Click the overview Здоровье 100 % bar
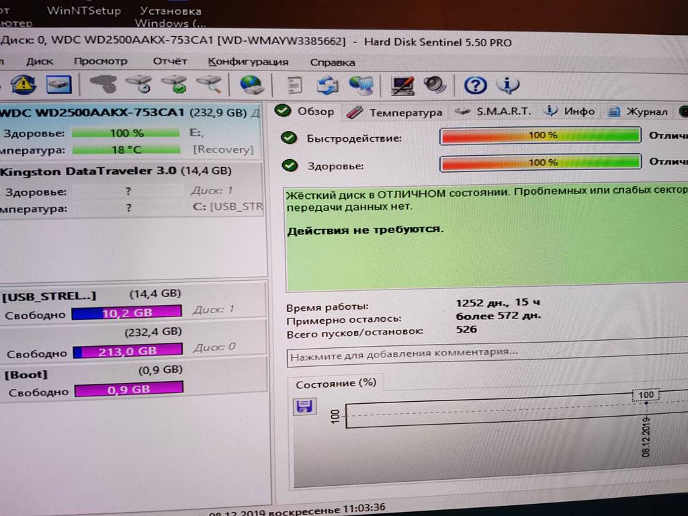 [x=540, y=163]
